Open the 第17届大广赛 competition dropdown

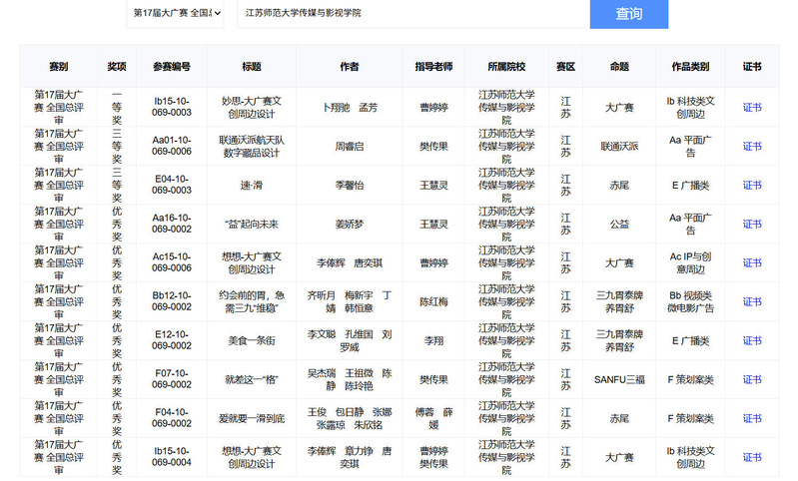pos(176,13)
